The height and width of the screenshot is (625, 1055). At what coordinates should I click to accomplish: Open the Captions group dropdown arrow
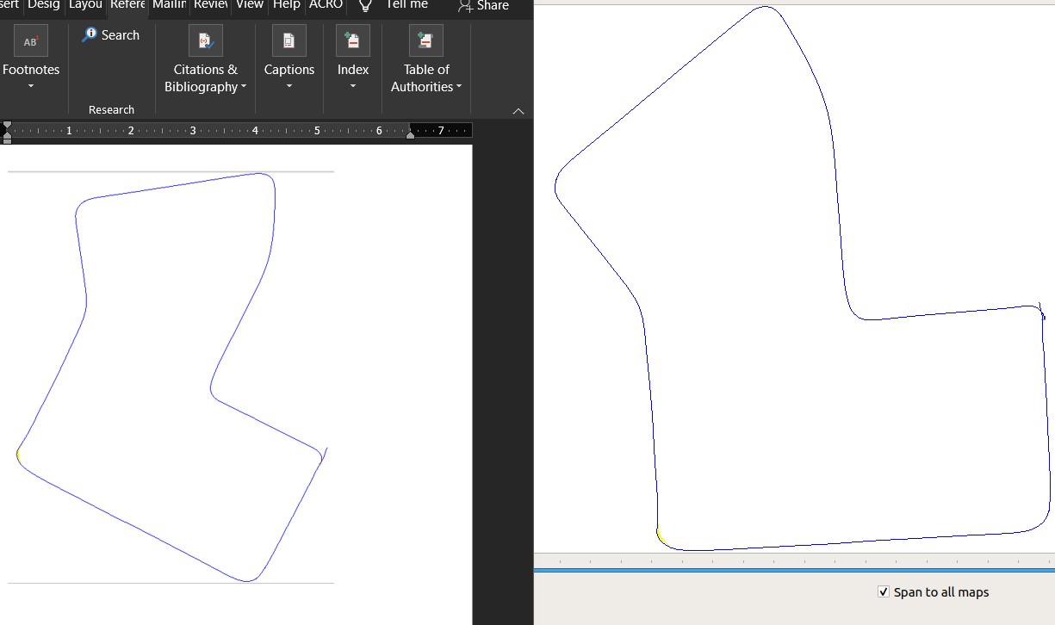point(289,86)
